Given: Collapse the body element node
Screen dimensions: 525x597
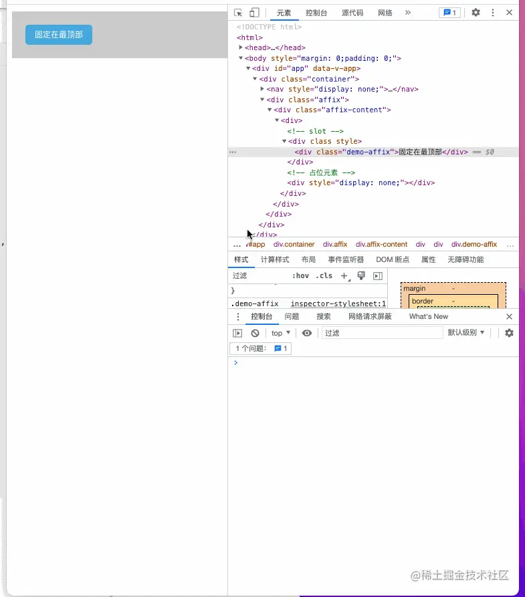Looking at the screenshot, I should [x=241, y=58].
